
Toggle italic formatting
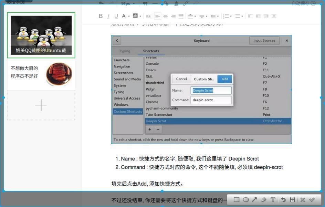pos(108,16)
